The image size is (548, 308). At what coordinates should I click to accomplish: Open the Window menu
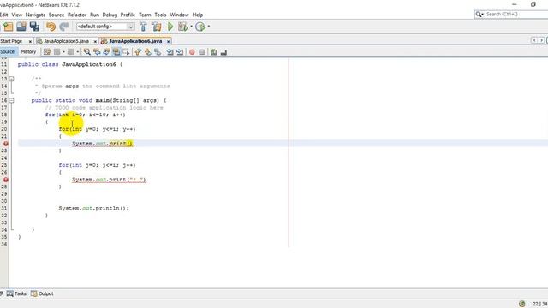coord(179,15)
